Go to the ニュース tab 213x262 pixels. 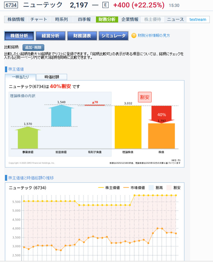175,20
